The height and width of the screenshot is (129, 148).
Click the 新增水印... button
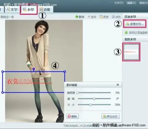tap(135, 24)
